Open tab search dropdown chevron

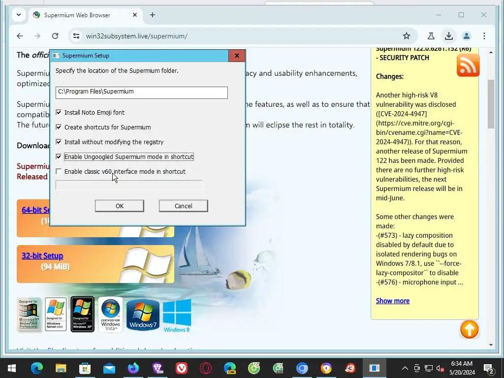(x=19, y=15)
